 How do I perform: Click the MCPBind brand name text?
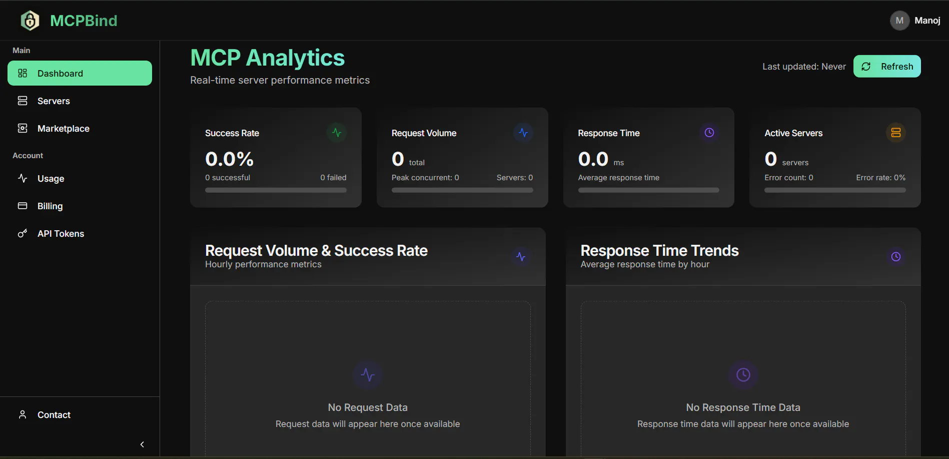[x=84, y=21]
